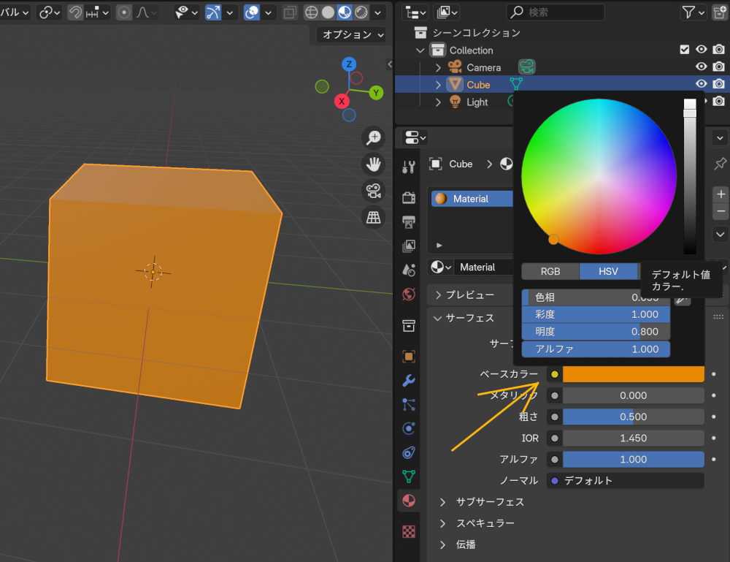Viewport: 730px width, 562px height.
Task: Open the Texture properties checker tab
Action: (x=408, y=532)
